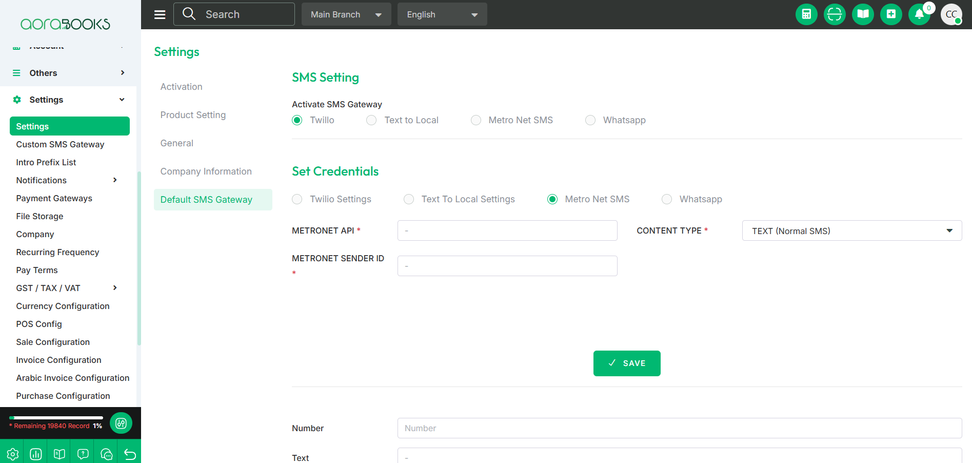The width and height of the screenshot is (972, 463).
Task: Open POS Config page
Action: pos(39,324)
